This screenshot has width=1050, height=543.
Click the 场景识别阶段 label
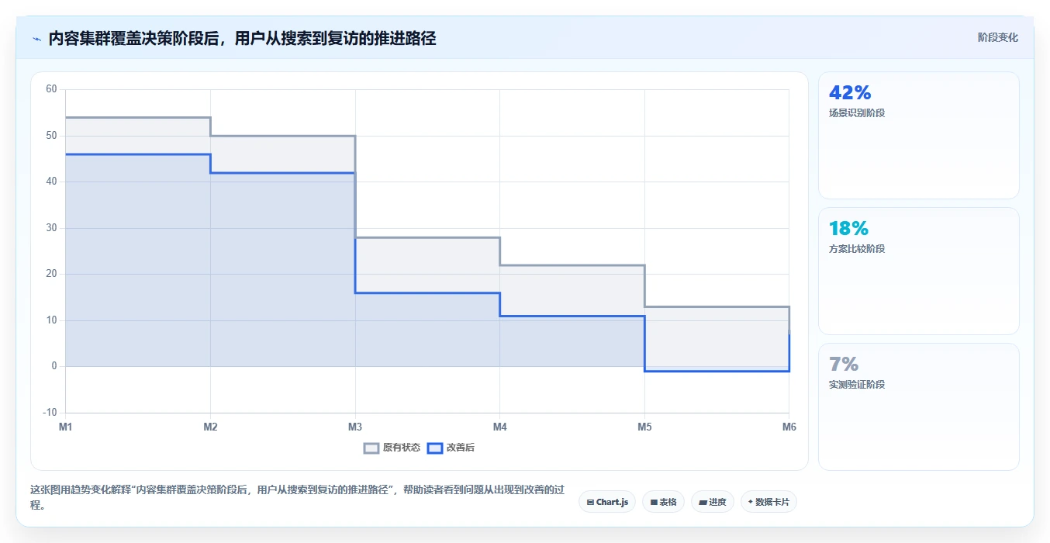coord(857,112)
